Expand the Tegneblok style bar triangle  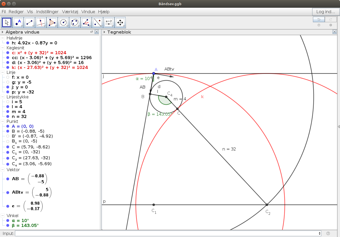(104, 32)
